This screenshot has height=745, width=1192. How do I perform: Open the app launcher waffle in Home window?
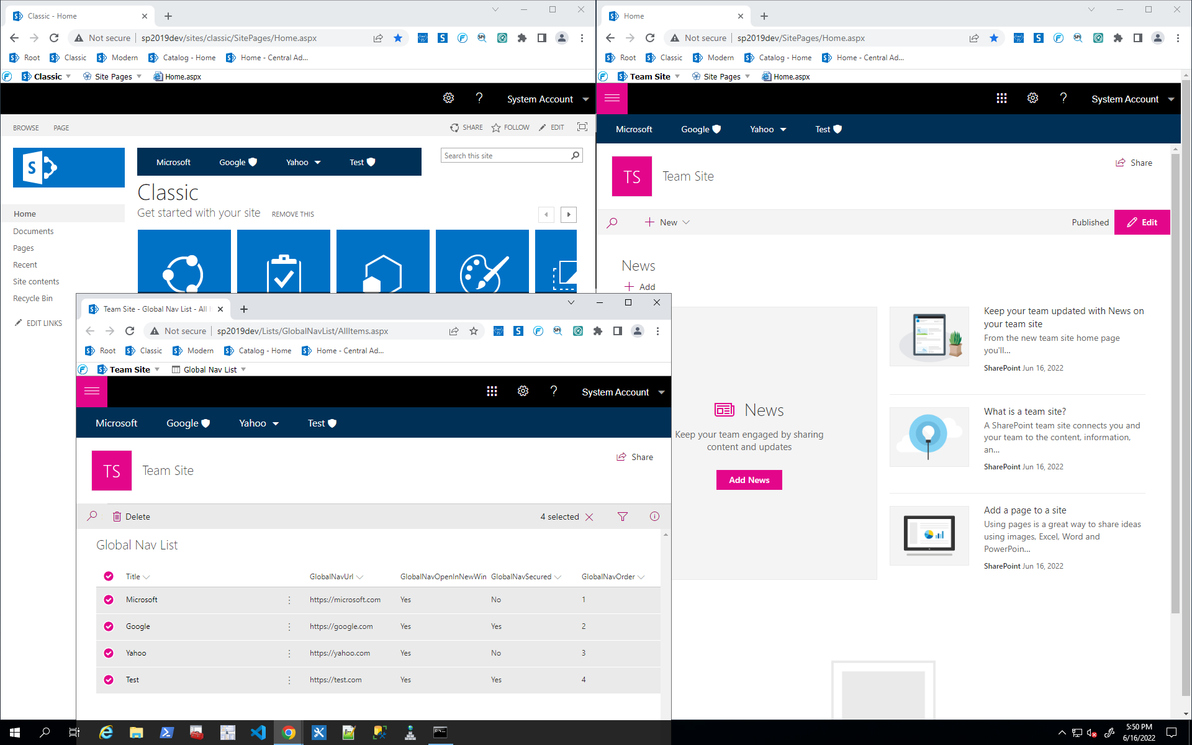(1001, 99)
